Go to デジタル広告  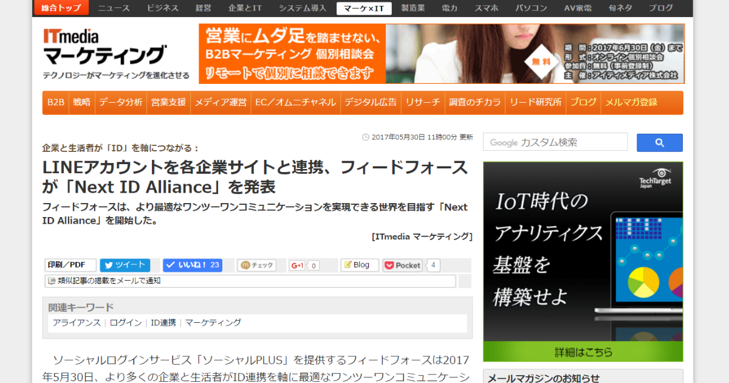371,102
